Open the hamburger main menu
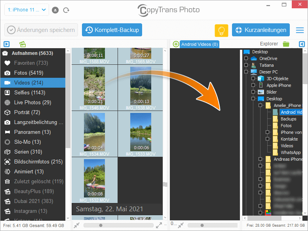 (x=300, y=30)
